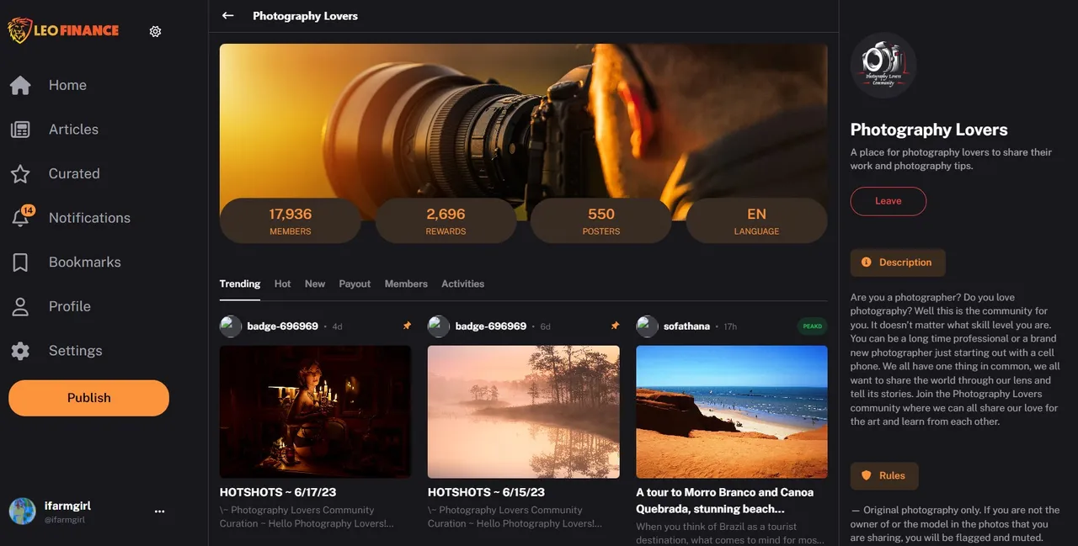The width and height of the screenshot is (1078, 546).
Task: Open the HOTSHOTS ~ 6/17/23 post title
Action: 278,492
